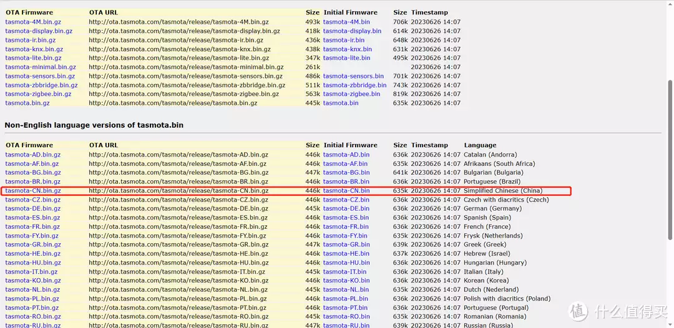Download the tasmota-HE.bin initial firmware
Viewport: 674px width, 328px height.
click(346, 254)
